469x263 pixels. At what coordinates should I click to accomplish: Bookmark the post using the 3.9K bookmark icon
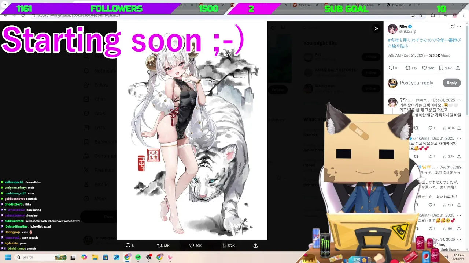446,68
